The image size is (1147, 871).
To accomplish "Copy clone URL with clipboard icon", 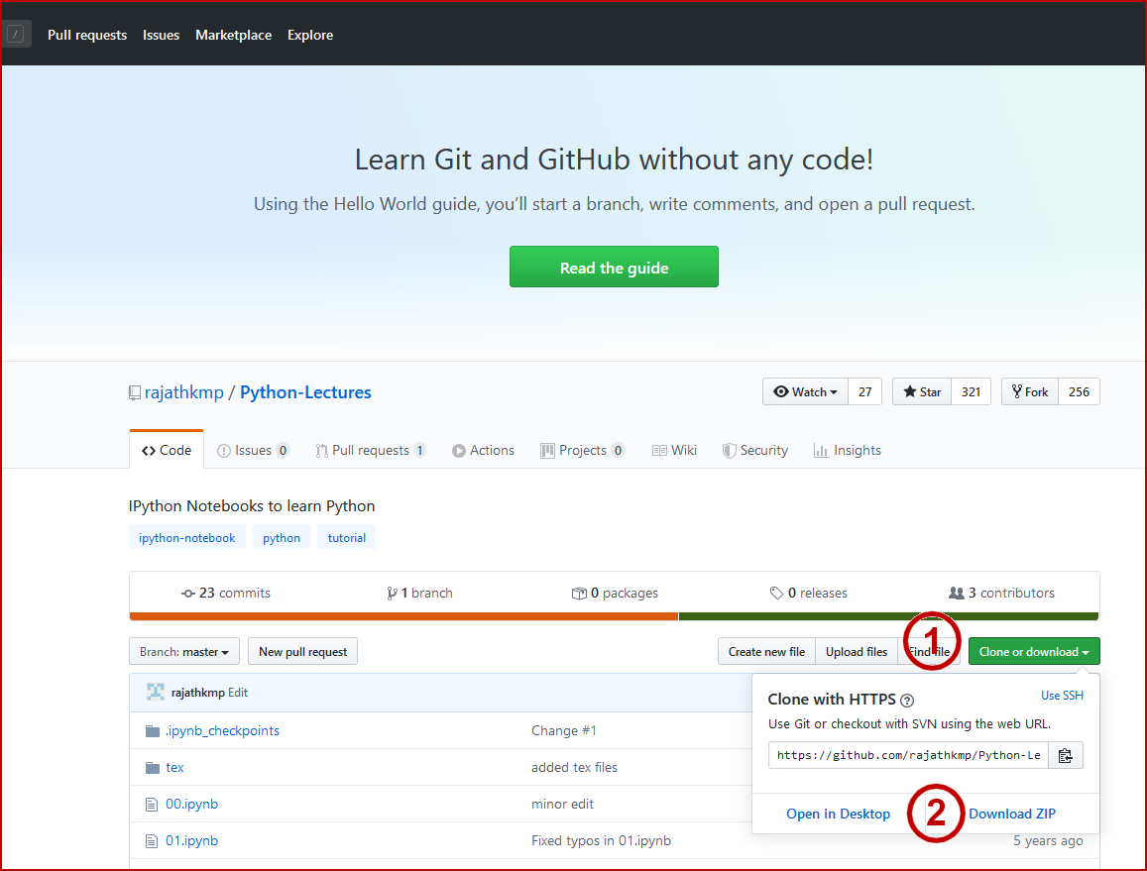I will [1066, 755].
